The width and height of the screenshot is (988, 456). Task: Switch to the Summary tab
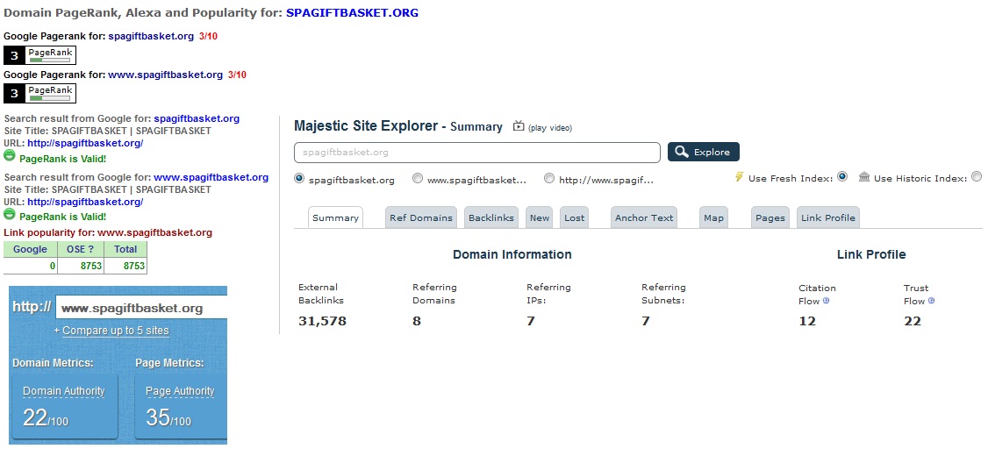pyautogui.click(x=335, y=217)
